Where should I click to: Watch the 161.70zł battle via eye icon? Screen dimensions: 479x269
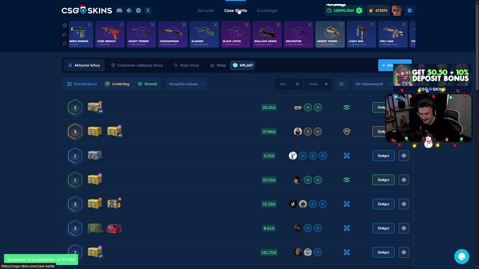[x=404, y=252]
